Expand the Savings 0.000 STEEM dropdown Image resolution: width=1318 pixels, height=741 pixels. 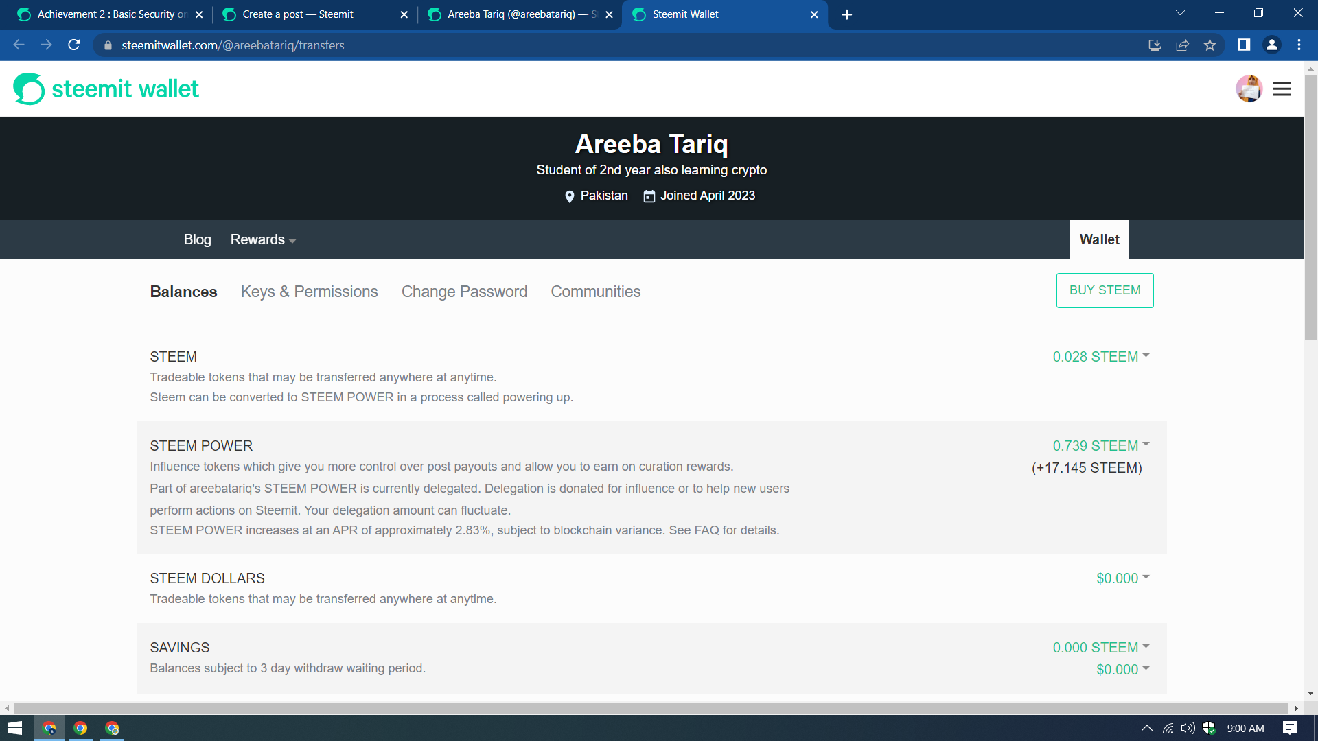coord(1101,648)
